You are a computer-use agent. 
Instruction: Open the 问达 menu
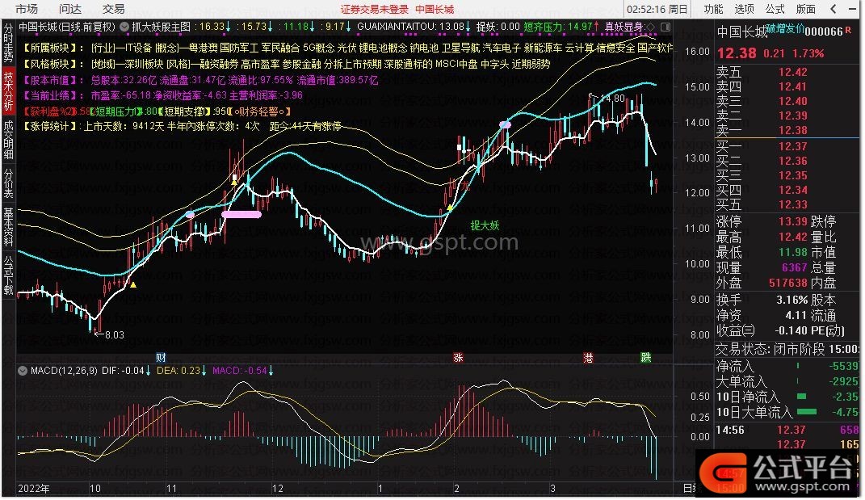[70, 9]
